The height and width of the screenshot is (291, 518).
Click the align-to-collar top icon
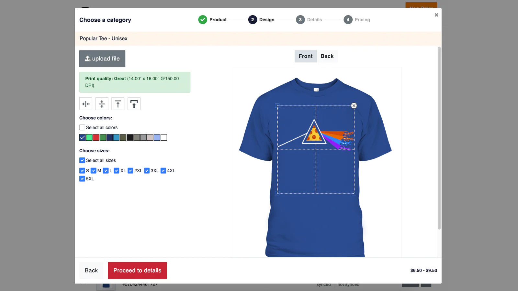click(x=134, y=104)
